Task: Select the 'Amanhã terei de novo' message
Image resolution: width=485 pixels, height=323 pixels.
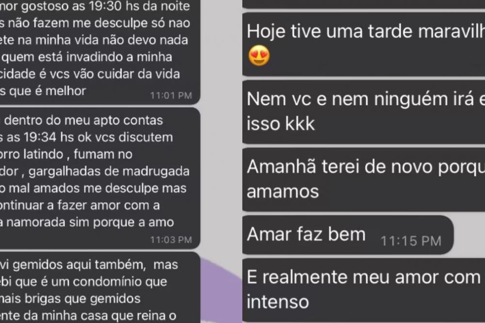Action: point(364,180)
